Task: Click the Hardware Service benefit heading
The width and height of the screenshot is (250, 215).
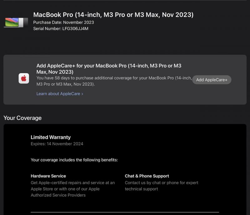Action: coord(48,176)
